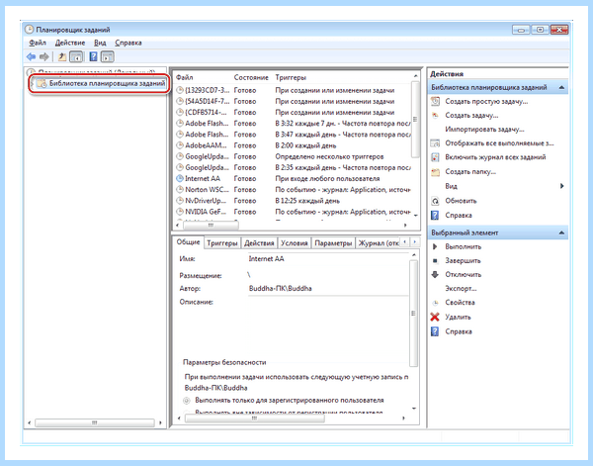
Task: Click Включить журнал всех заданий link
Action: [x=495, y=157]
